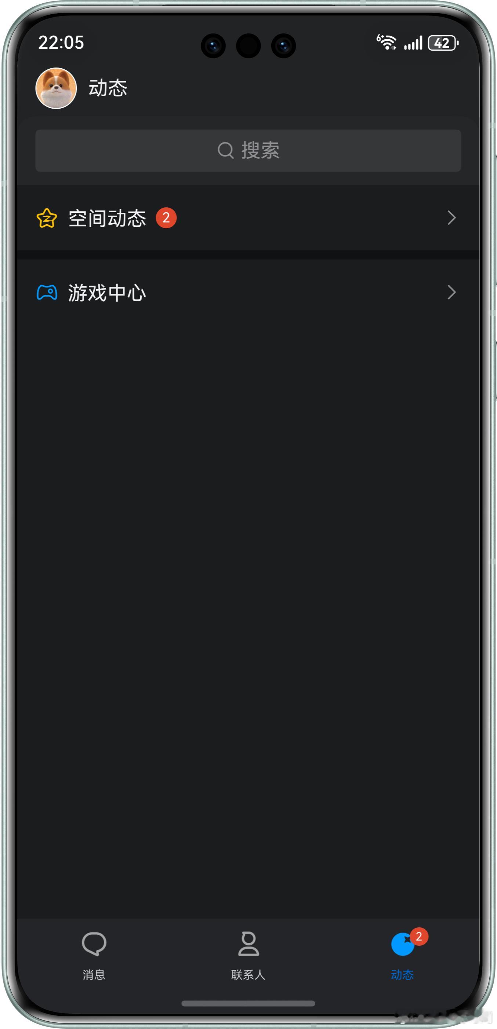Tap the battery indicator showing 42
The image size is (497, 1029).
tap(443, 43)
